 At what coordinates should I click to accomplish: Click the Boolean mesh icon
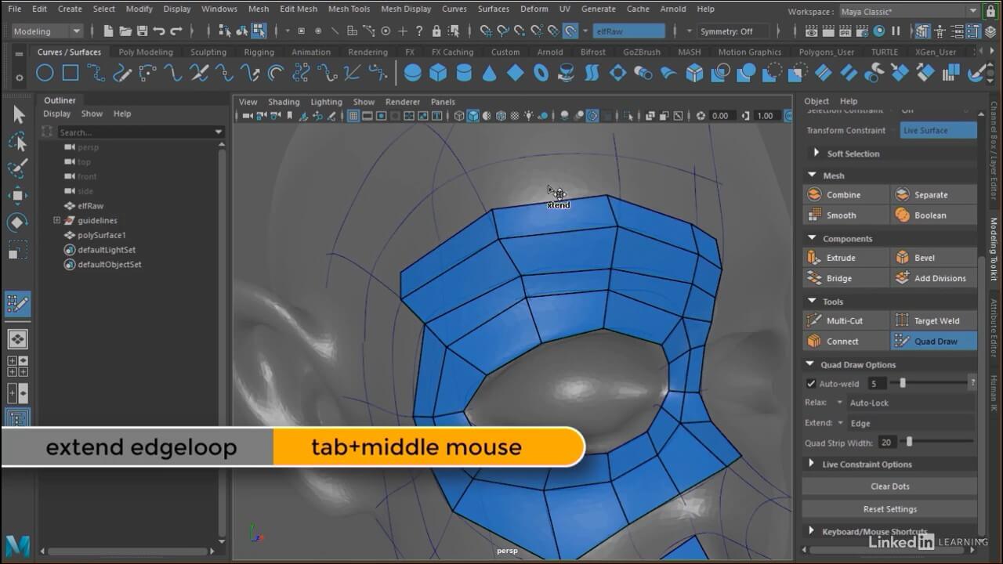(902, 215)
